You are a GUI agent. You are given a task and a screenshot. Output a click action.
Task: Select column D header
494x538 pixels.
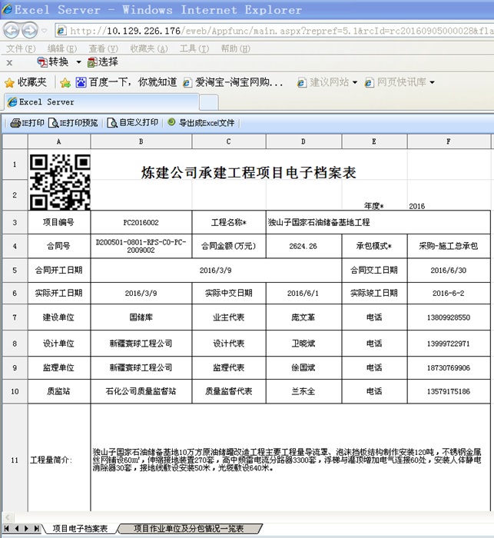click(303, 141)
